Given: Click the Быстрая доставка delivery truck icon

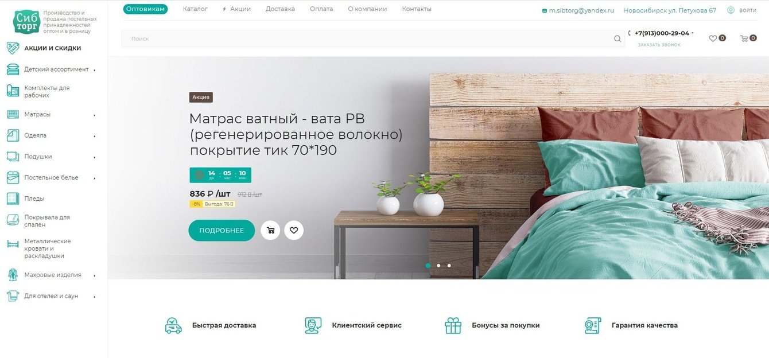Looking at the screenshot, I should tap(173, 325).
